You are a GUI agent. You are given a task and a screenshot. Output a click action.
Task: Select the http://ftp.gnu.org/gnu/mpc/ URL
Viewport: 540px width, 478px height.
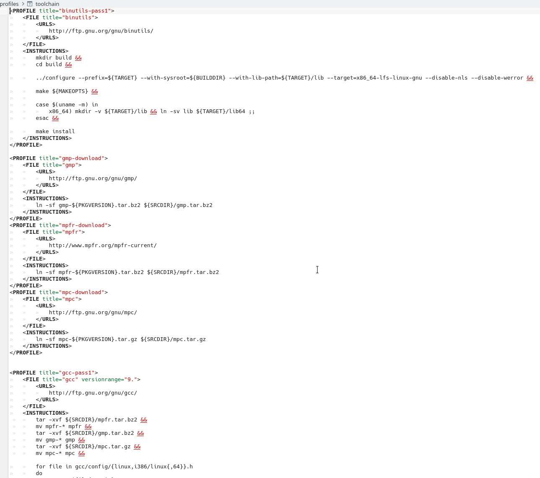93,313
